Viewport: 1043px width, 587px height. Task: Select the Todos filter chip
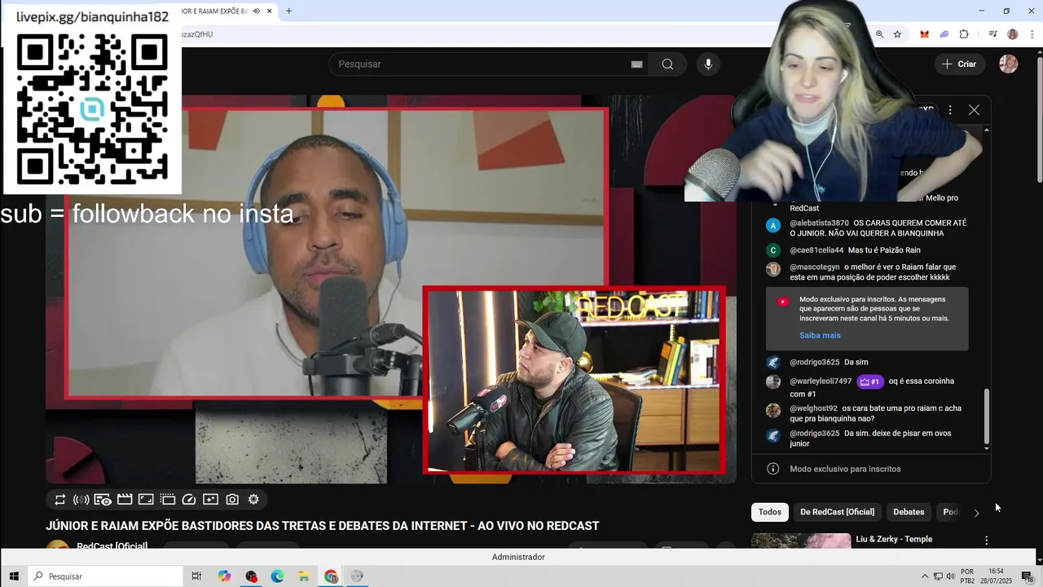[770, 512]
